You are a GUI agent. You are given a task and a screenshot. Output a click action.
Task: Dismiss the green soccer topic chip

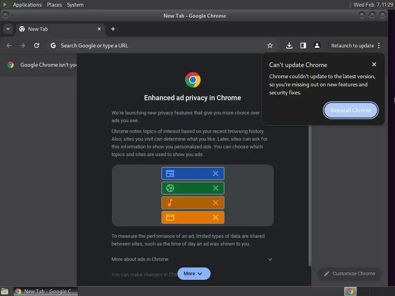[x=215, y=188]
